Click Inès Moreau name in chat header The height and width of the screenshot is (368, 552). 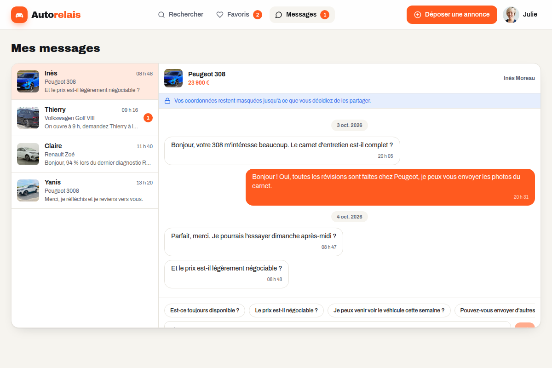coord(519,78)
